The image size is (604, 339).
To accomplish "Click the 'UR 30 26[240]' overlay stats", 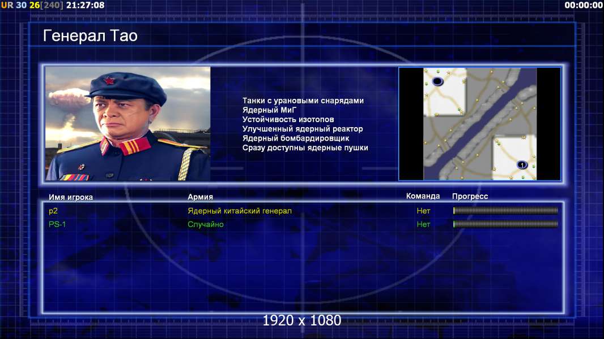I will (32, 5).
